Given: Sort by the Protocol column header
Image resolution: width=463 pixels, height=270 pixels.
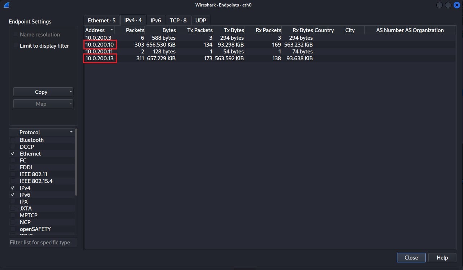Looking at the screenshot, I should [46, 132].
